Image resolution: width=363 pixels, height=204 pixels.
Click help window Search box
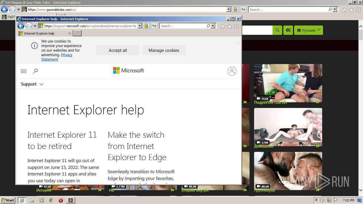coord(183,26)
